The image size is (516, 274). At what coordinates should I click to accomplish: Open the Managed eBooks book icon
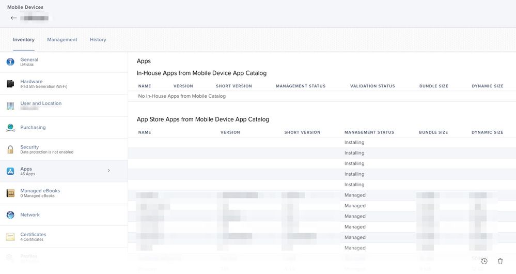click(x=10, y=193)
